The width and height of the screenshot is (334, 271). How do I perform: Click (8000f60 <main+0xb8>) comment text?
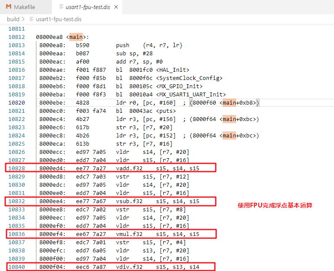point(224,103)
